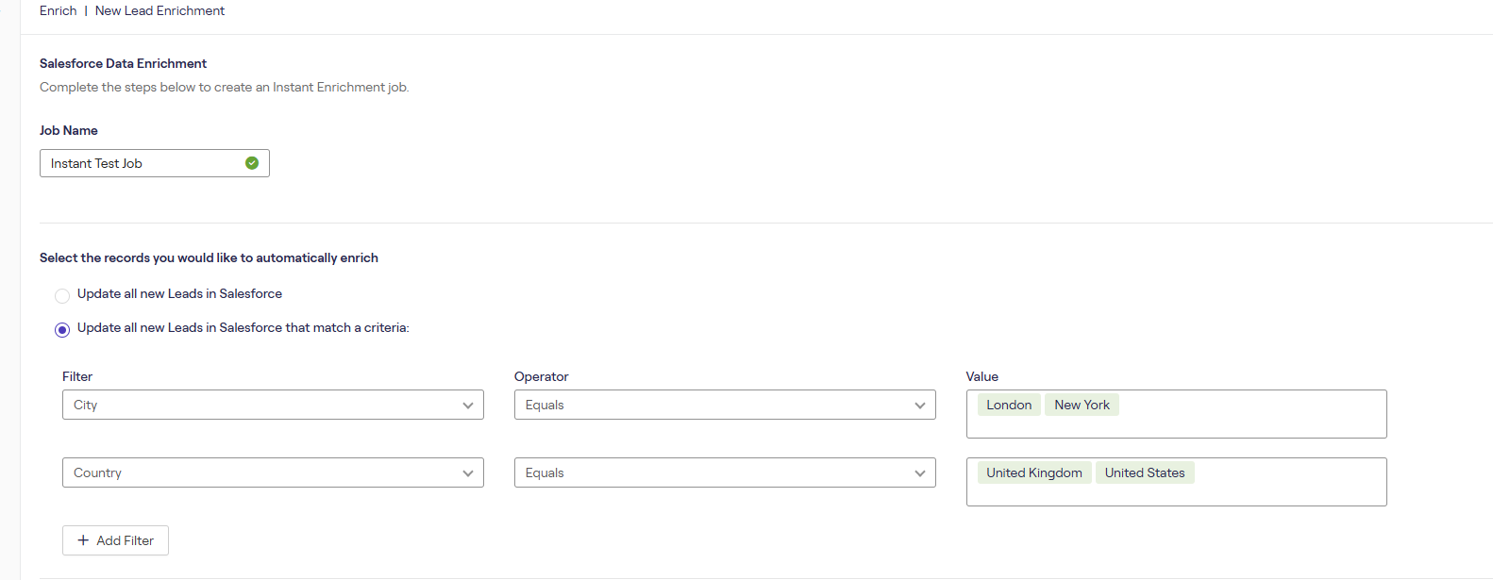Select the United States value tag
The width and height of the screenshot is (1493, 580).
click(x=1145, y=472)
